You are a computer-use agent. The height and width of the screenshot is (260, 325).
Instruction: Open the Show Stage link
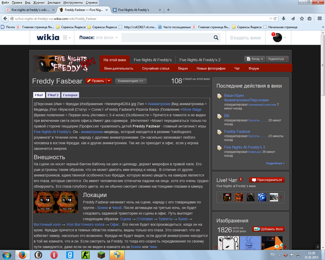(x=192, y=109)
